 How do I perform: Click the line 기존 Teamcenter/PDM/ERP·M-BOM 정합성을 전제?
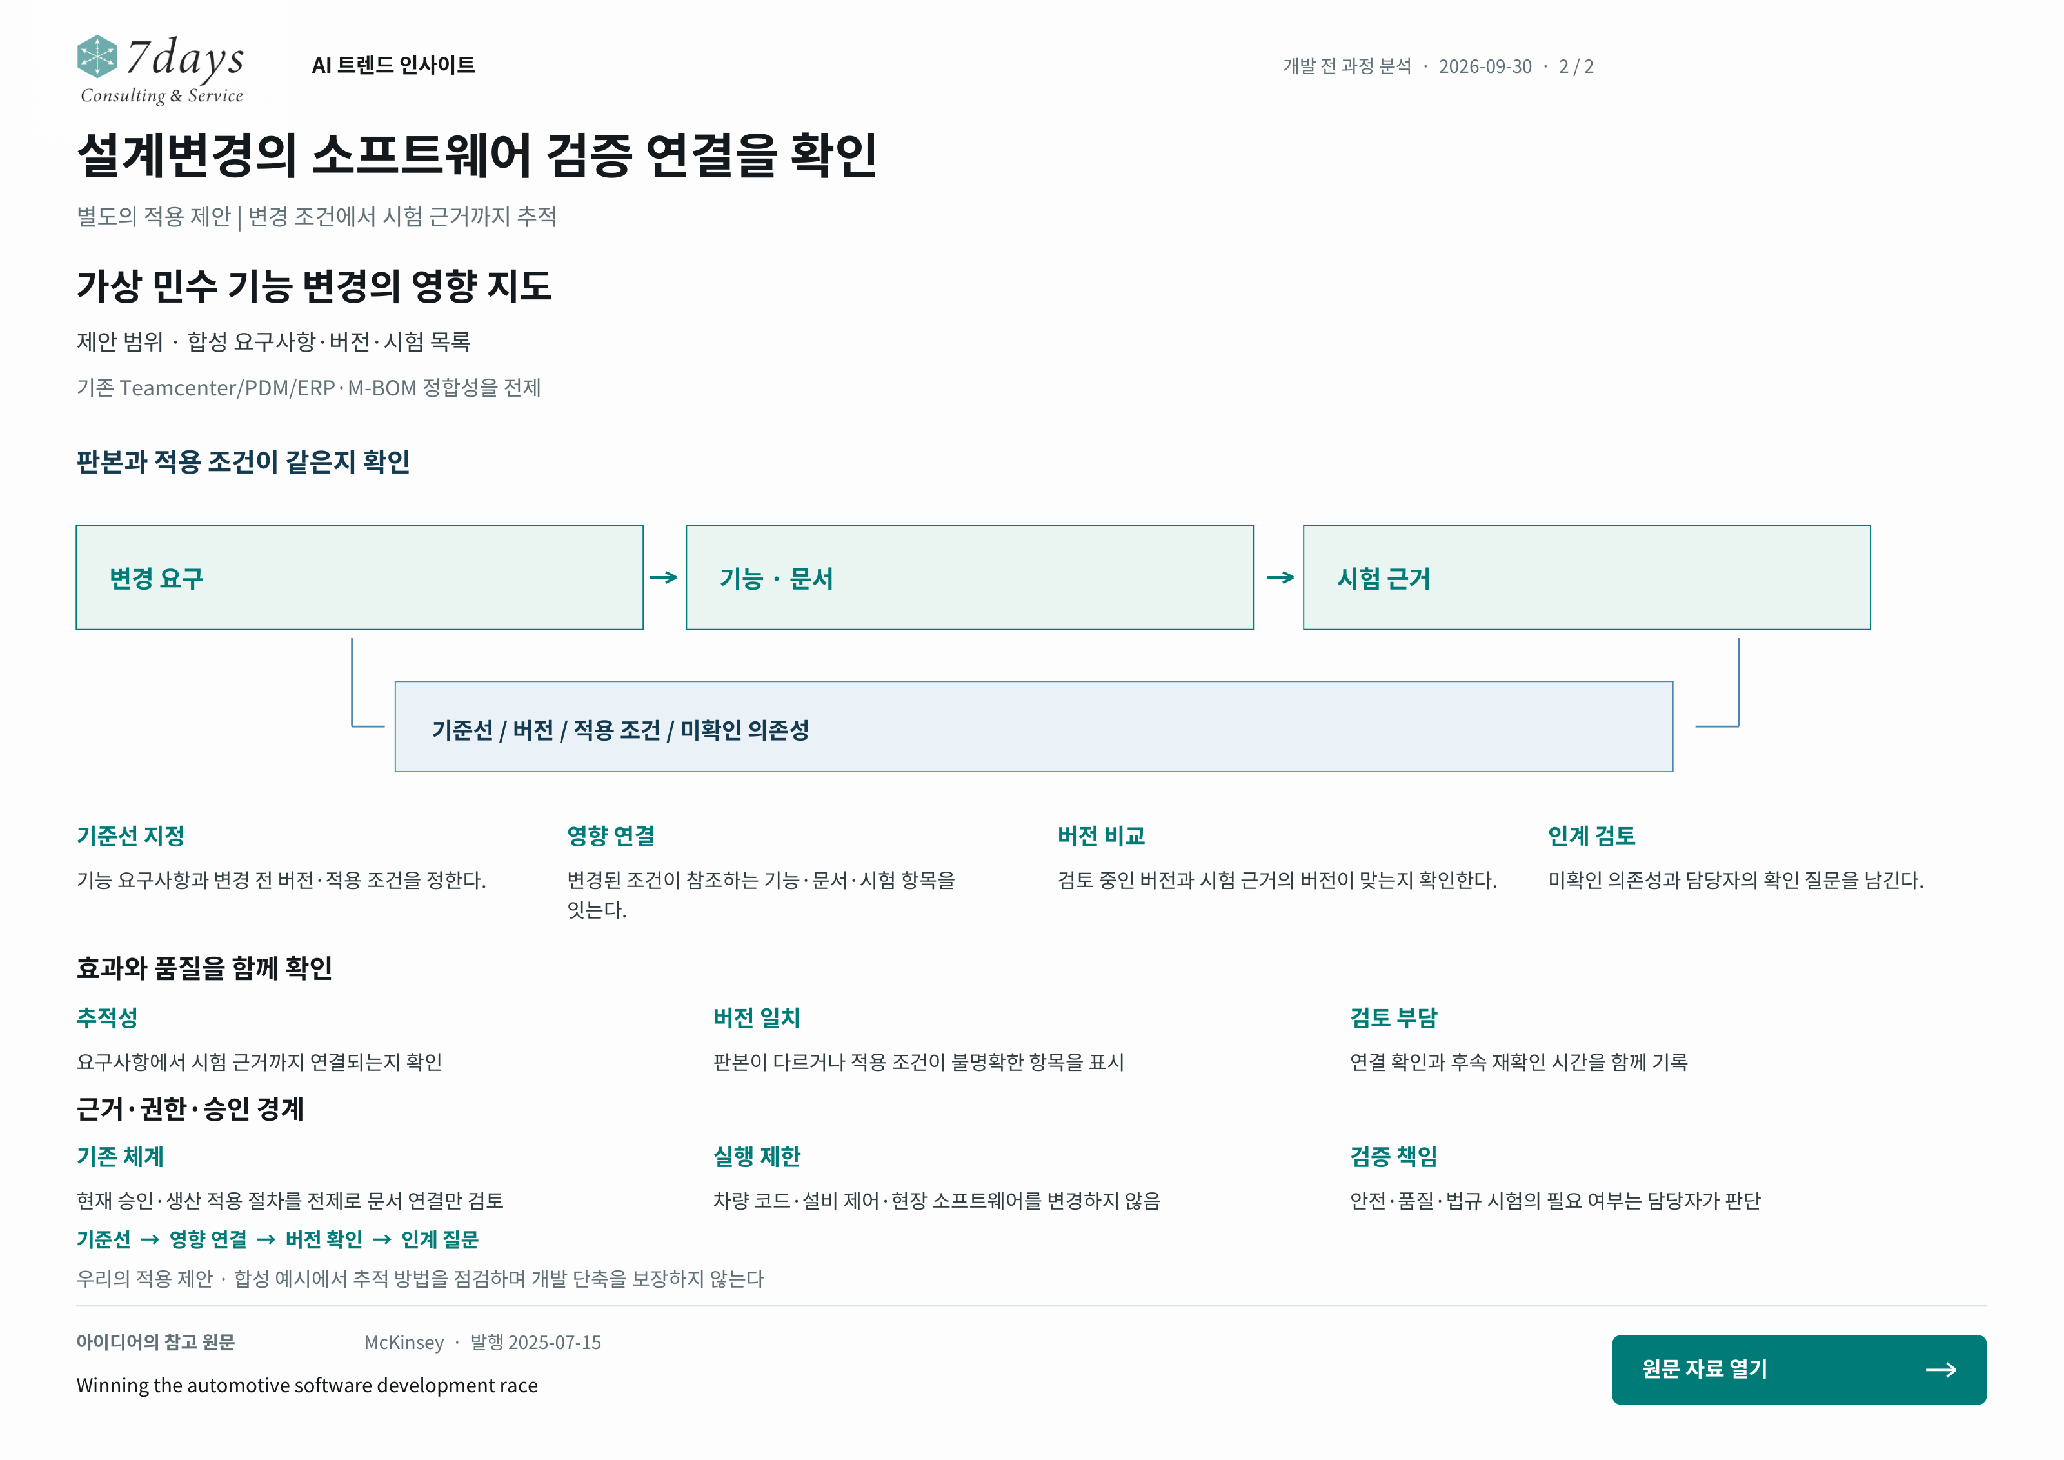pos(308,388)
